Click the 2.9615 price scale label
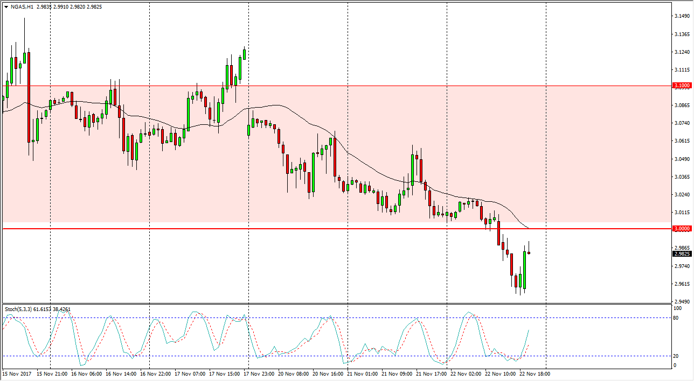Image resolution: width=694 pixels, height=381 pixels. click(682, 284)
